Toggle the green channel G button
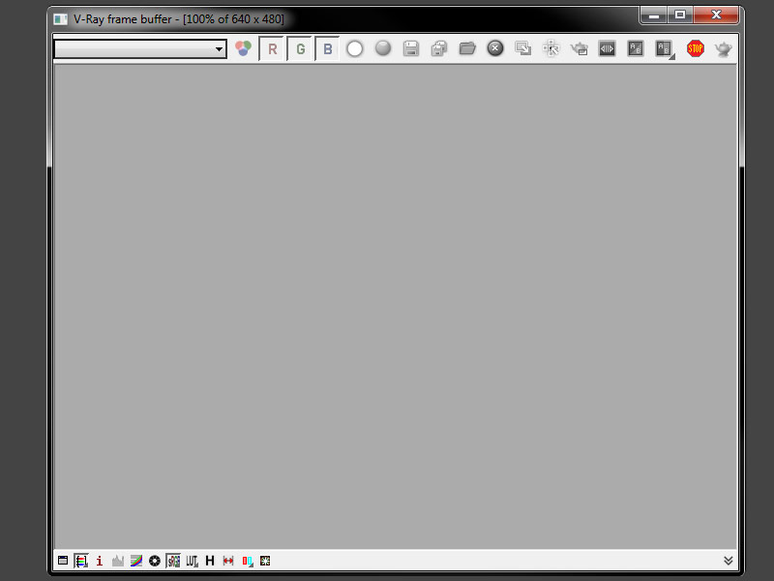 click(x=300, y=49)
